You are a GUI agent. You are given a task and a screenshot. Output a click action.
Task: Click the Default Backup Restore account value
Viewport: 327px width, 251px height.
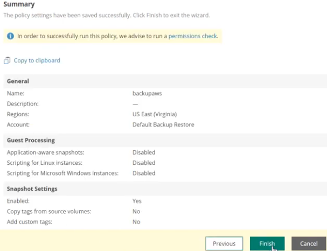163,124
